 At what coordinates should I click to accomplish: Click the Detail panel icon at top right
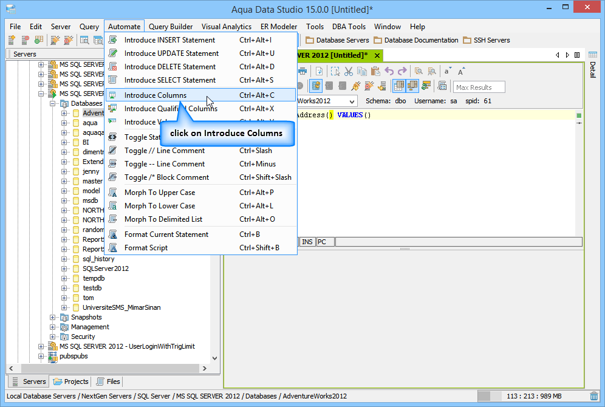[593, 55]
